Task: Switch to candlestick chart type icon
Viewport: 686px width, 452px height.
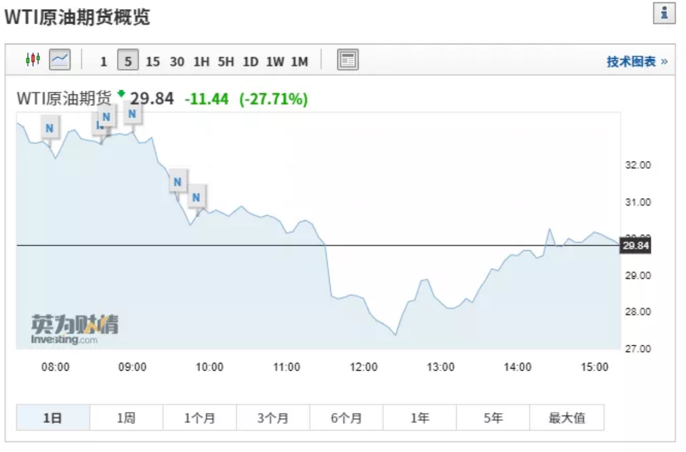Action: (x=33, y=59)
